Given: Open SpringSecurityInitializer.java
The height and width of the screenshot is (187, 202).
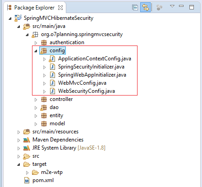Looking at the screenshot, I should pyautogui.click(x=91, y=67).
